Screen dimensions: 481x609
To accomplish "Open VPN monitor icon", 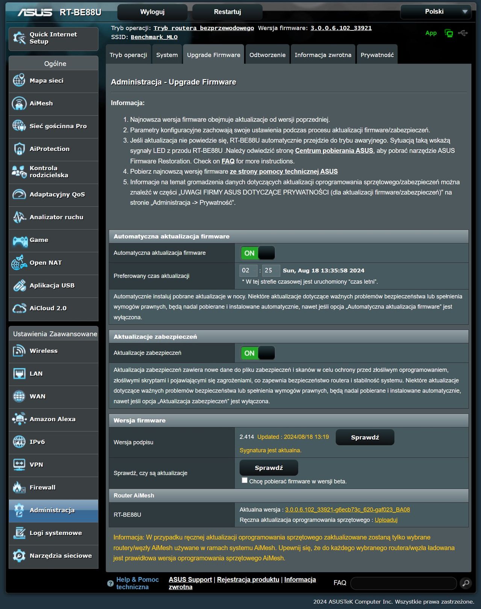I will 19,465.
